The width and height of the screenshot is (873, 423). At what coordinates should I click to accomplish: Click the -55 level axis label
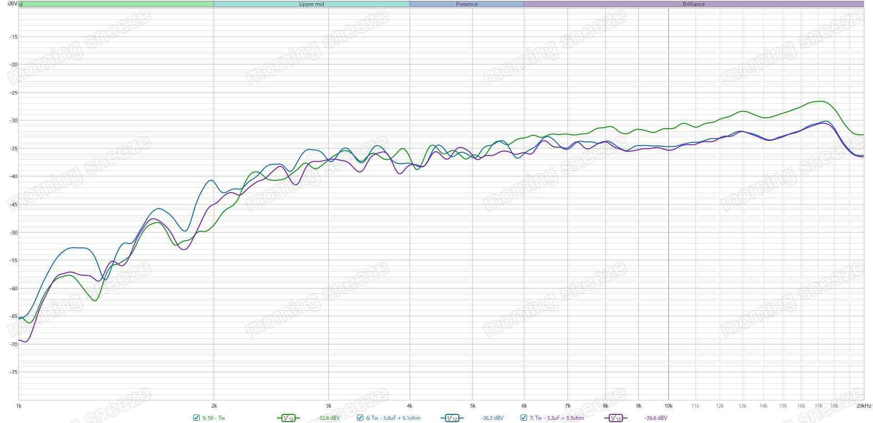[13, 260]
